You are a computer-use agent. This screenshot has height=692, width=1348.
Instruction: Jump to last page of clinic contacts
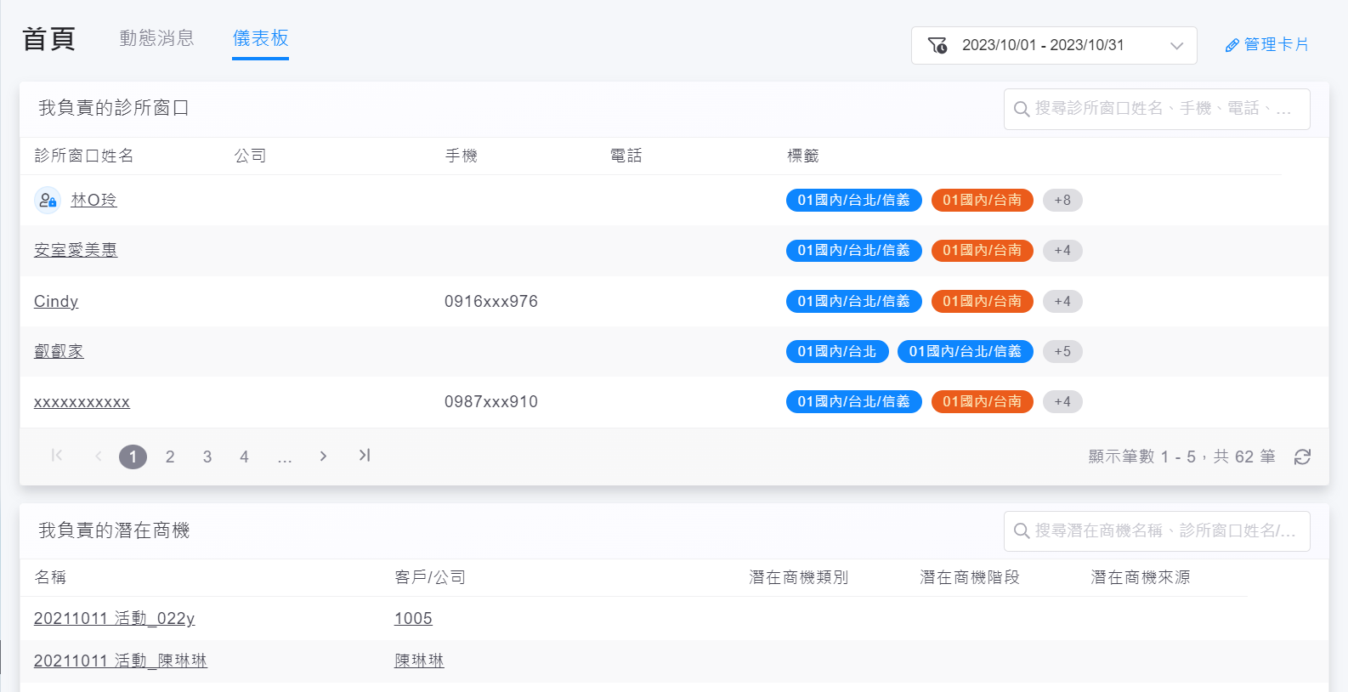click(x=365, y=456)
